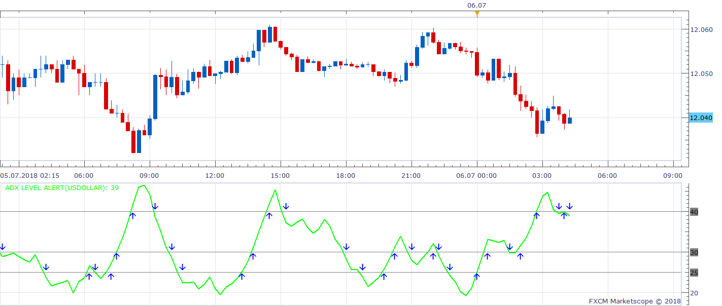Viewport: 722px width, 306px height.
Task: Select the tall blue candle at 09:00
Action: (x=155, y=97)
